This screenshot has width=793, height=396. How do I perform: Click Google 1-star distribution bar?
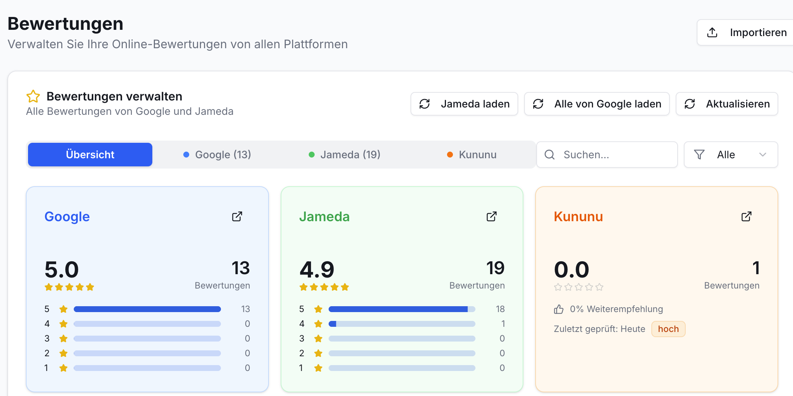coord(147,368)
